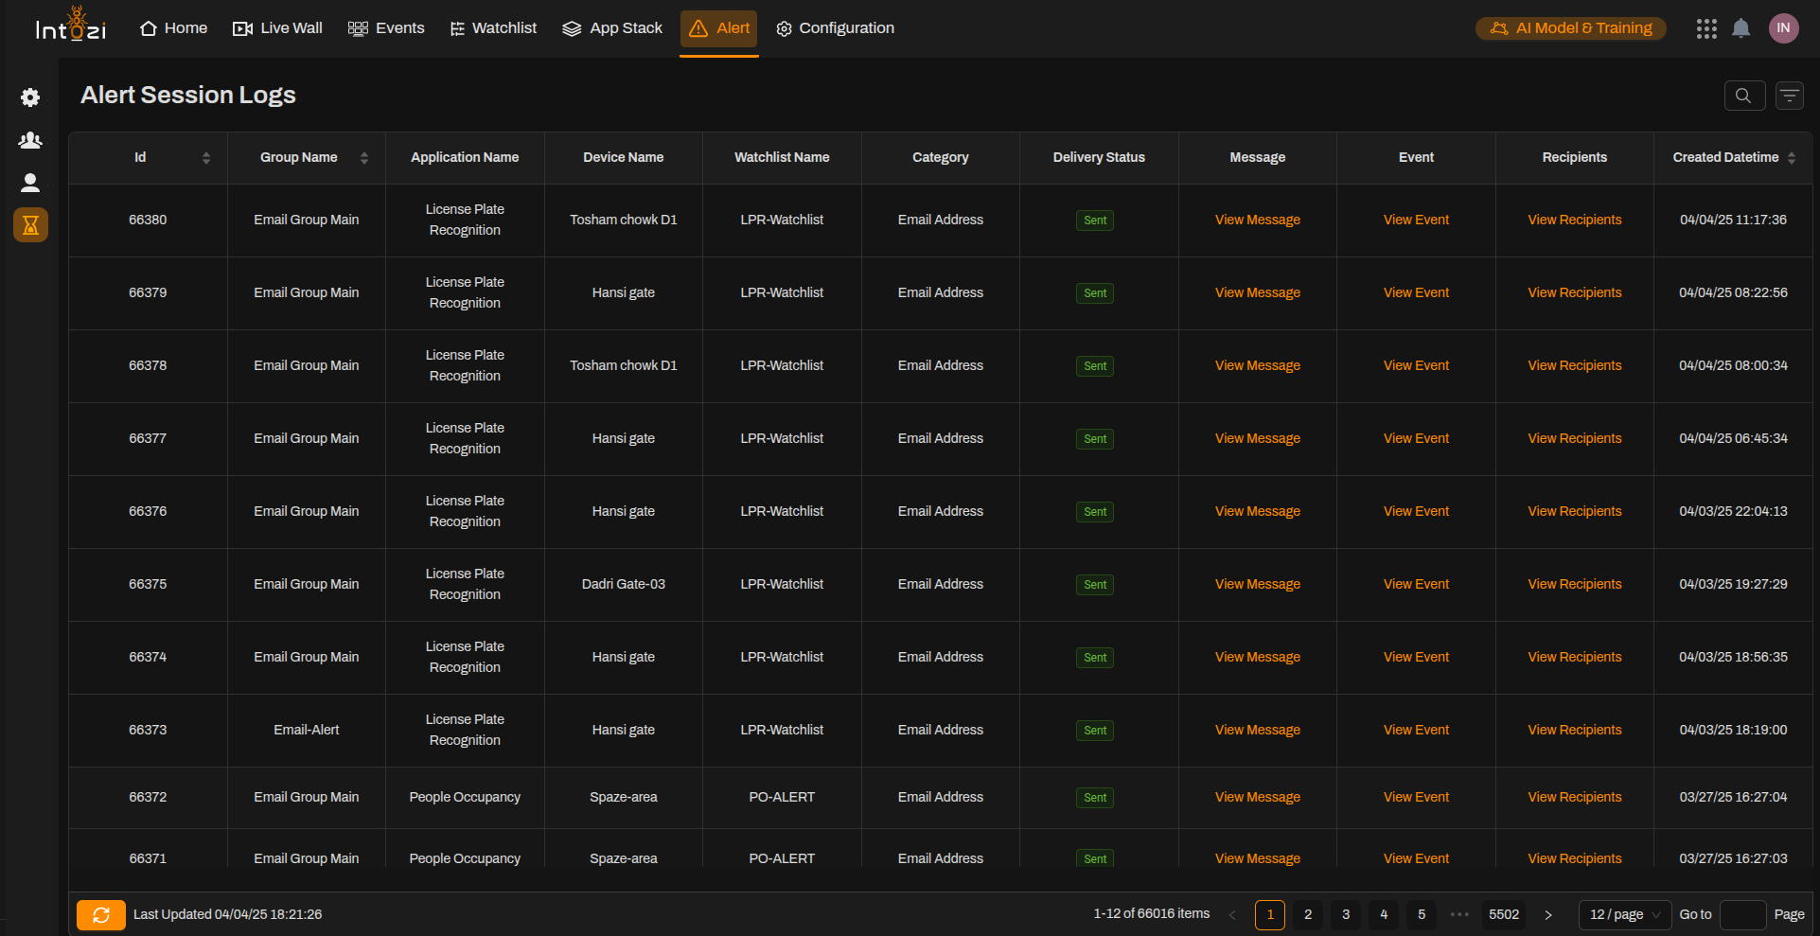1820x936 pixels.
Task: Sort by the Created Datetime column
Action: [x=1790, y=157]
